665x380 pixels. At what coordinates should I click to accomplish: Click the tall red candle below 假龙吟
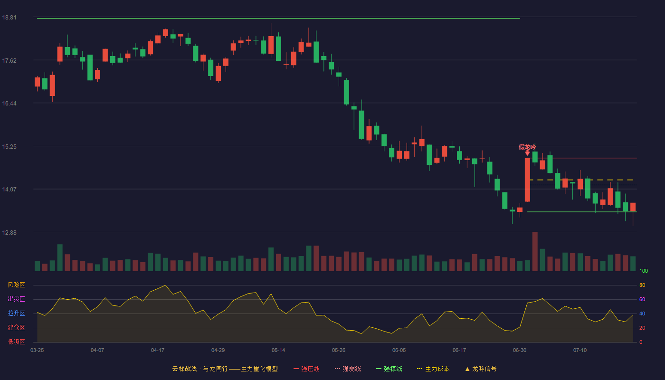(x=527, y=180)
